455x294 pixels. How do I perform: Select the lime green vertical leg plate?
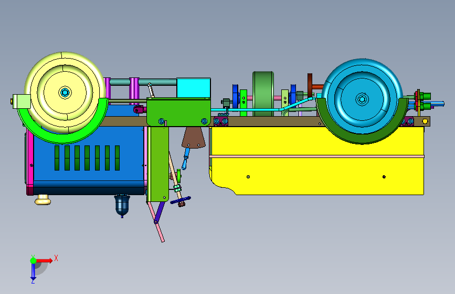pos(158,164)
